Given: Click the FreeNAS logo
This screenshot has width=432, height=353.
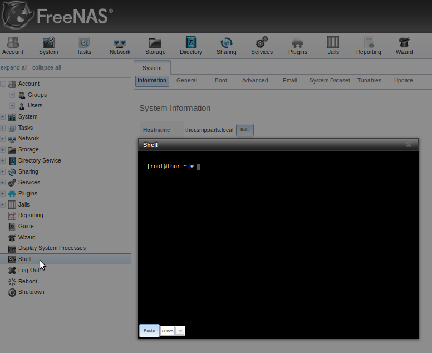Looking at the screenshot, I should pos(57,16).
